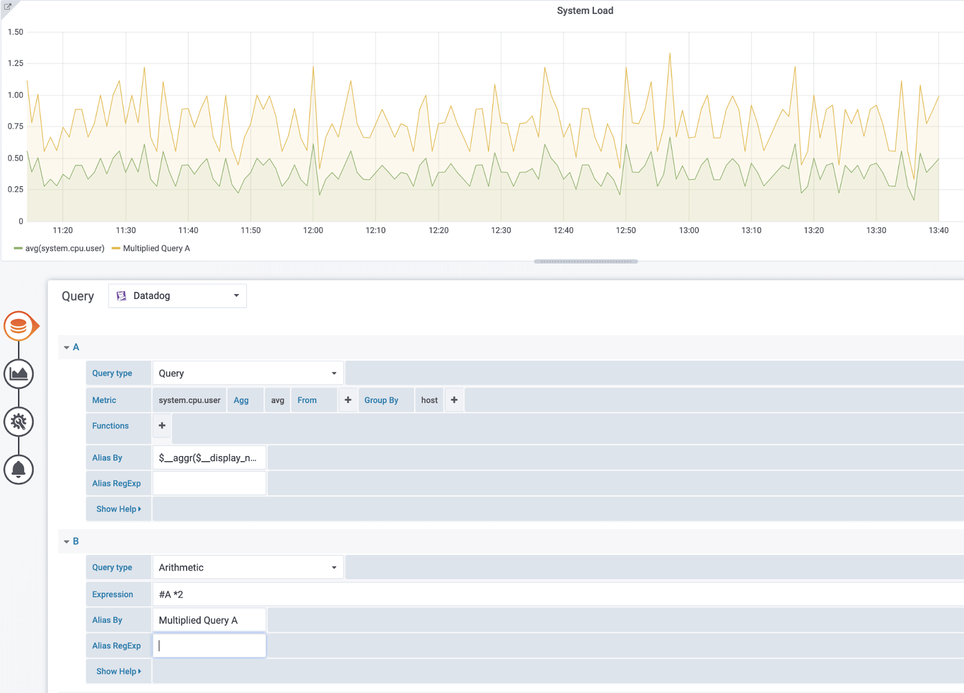Open Query type dropdown for query A
The image size is (964, 693).
click(248, 373)
